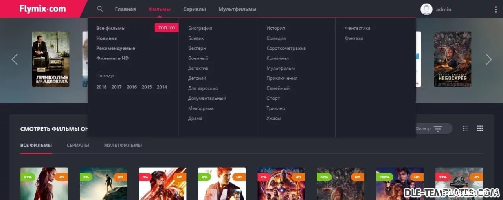Open the three-dot options menu

496,9
